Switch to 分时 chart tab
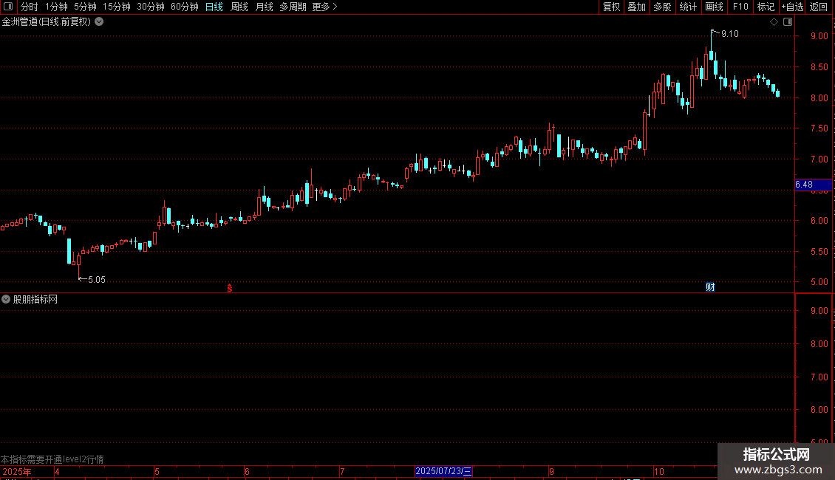The height and width of the screenshot is (480, 835). [x=30, y=7]
